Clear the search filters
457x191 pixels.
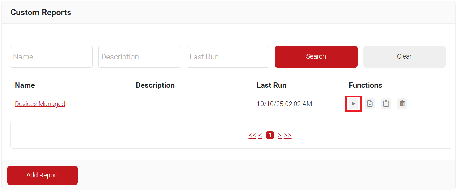coord(404,56)
